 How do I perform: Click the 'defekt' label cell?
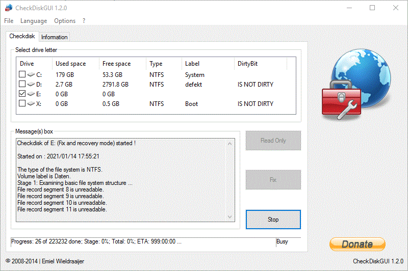[194, 85]
